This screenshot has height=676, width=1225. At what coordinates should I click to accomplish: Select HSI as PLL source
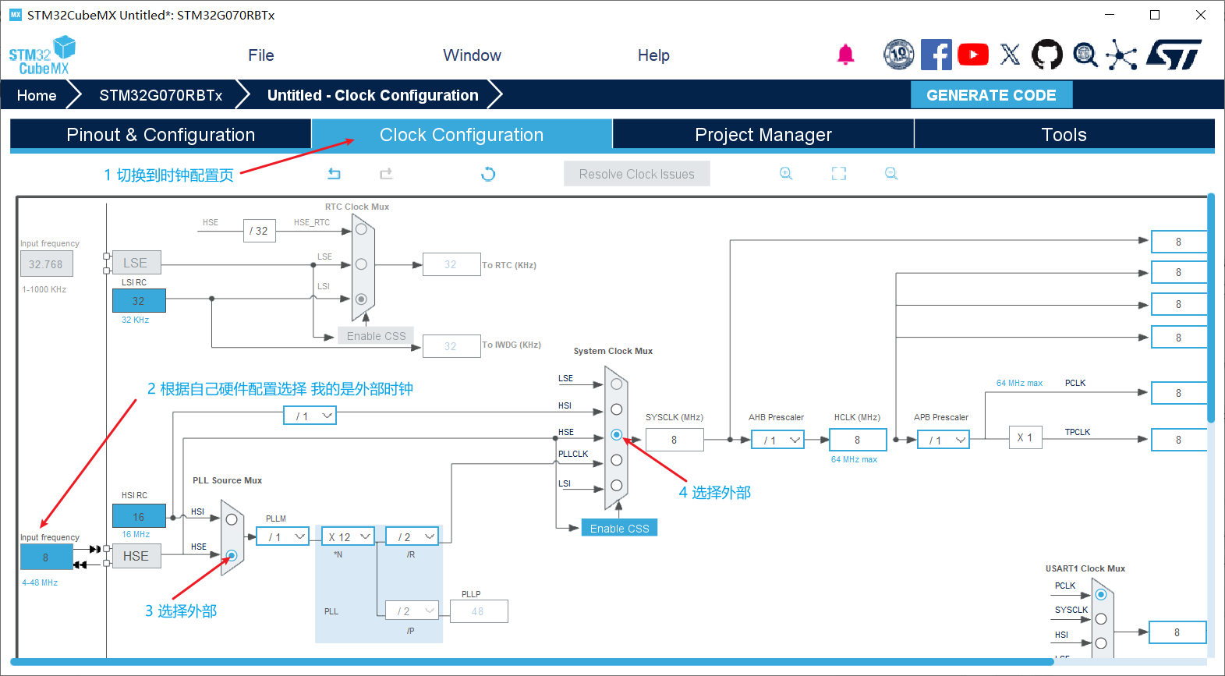coord(232,519)
